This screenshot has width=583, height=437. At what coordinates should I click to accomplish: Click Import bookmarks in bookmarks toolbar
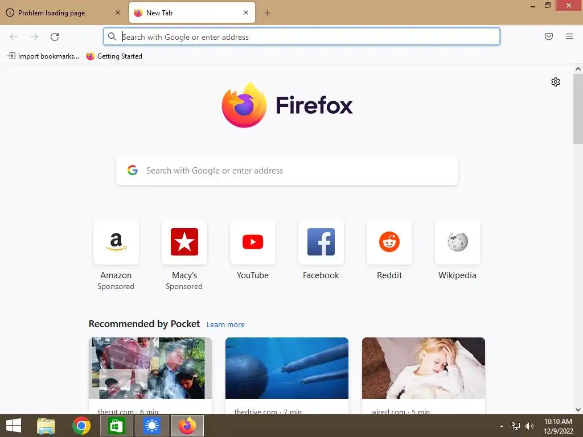click(43, 56)
